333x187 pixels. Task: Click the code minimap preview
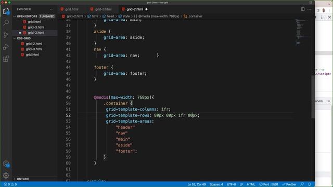click(303, 32)
